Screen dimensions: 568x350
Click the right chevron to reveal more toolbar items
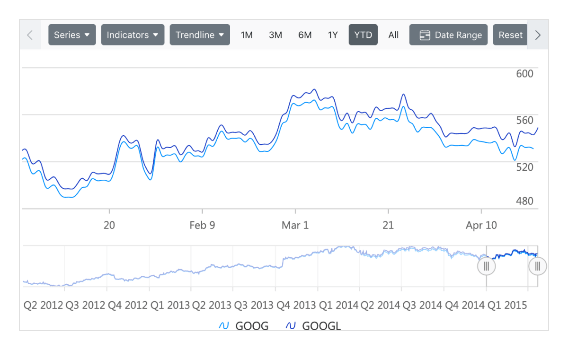click(538, 35)
